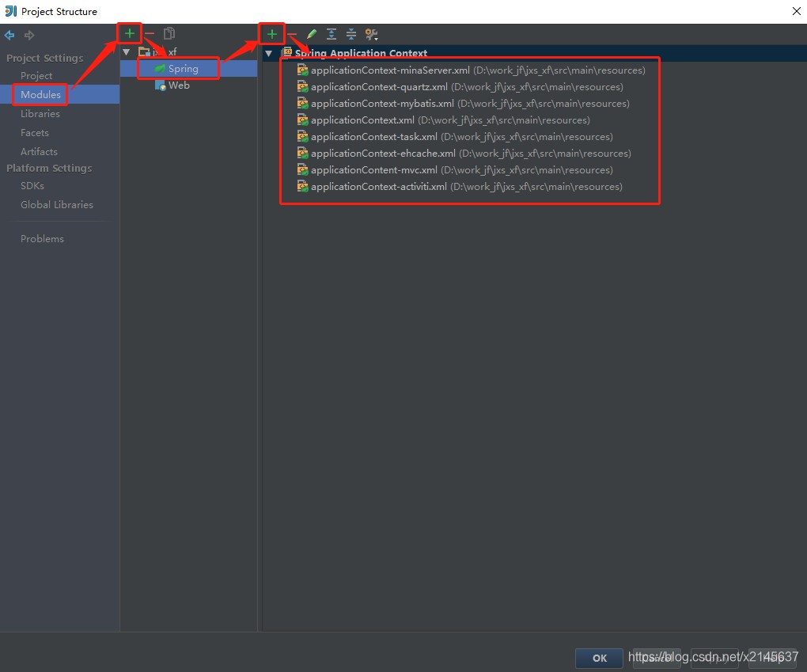The height and width of the screenshot is (672, 807).
Task: Collapse all context tree nodes
Action: tap(351, 34)
